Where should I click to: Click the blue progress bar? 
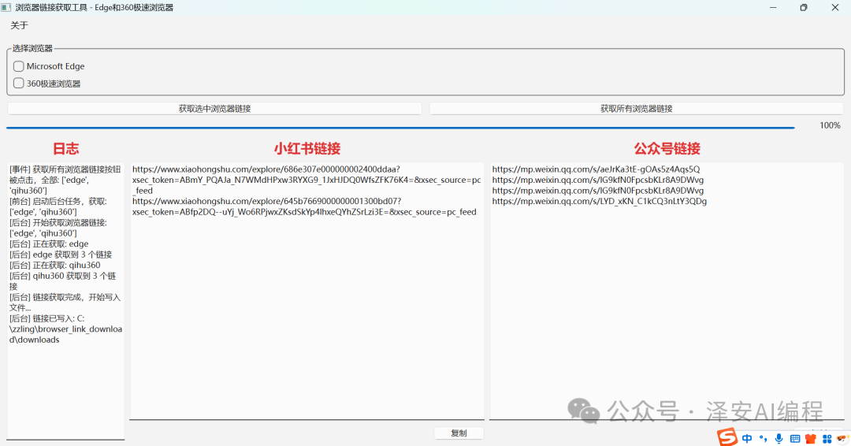click(400, 128)
